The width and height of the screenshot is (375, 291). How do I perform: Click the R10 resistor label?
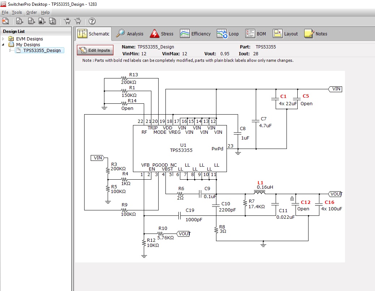[x=163, y=228]
